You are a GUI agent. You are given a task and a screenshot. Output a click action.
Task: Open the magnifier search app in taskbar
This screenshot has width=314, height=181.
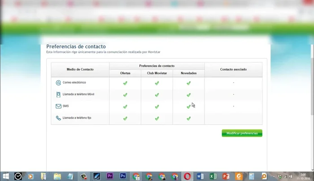click(264, 176)
